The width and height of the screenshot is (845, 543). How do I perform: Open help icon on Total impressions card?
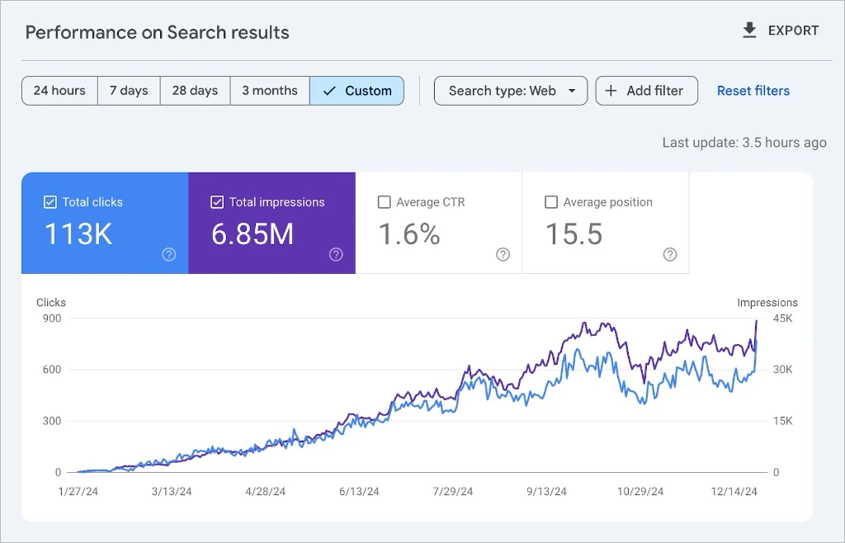click(336, 254)
